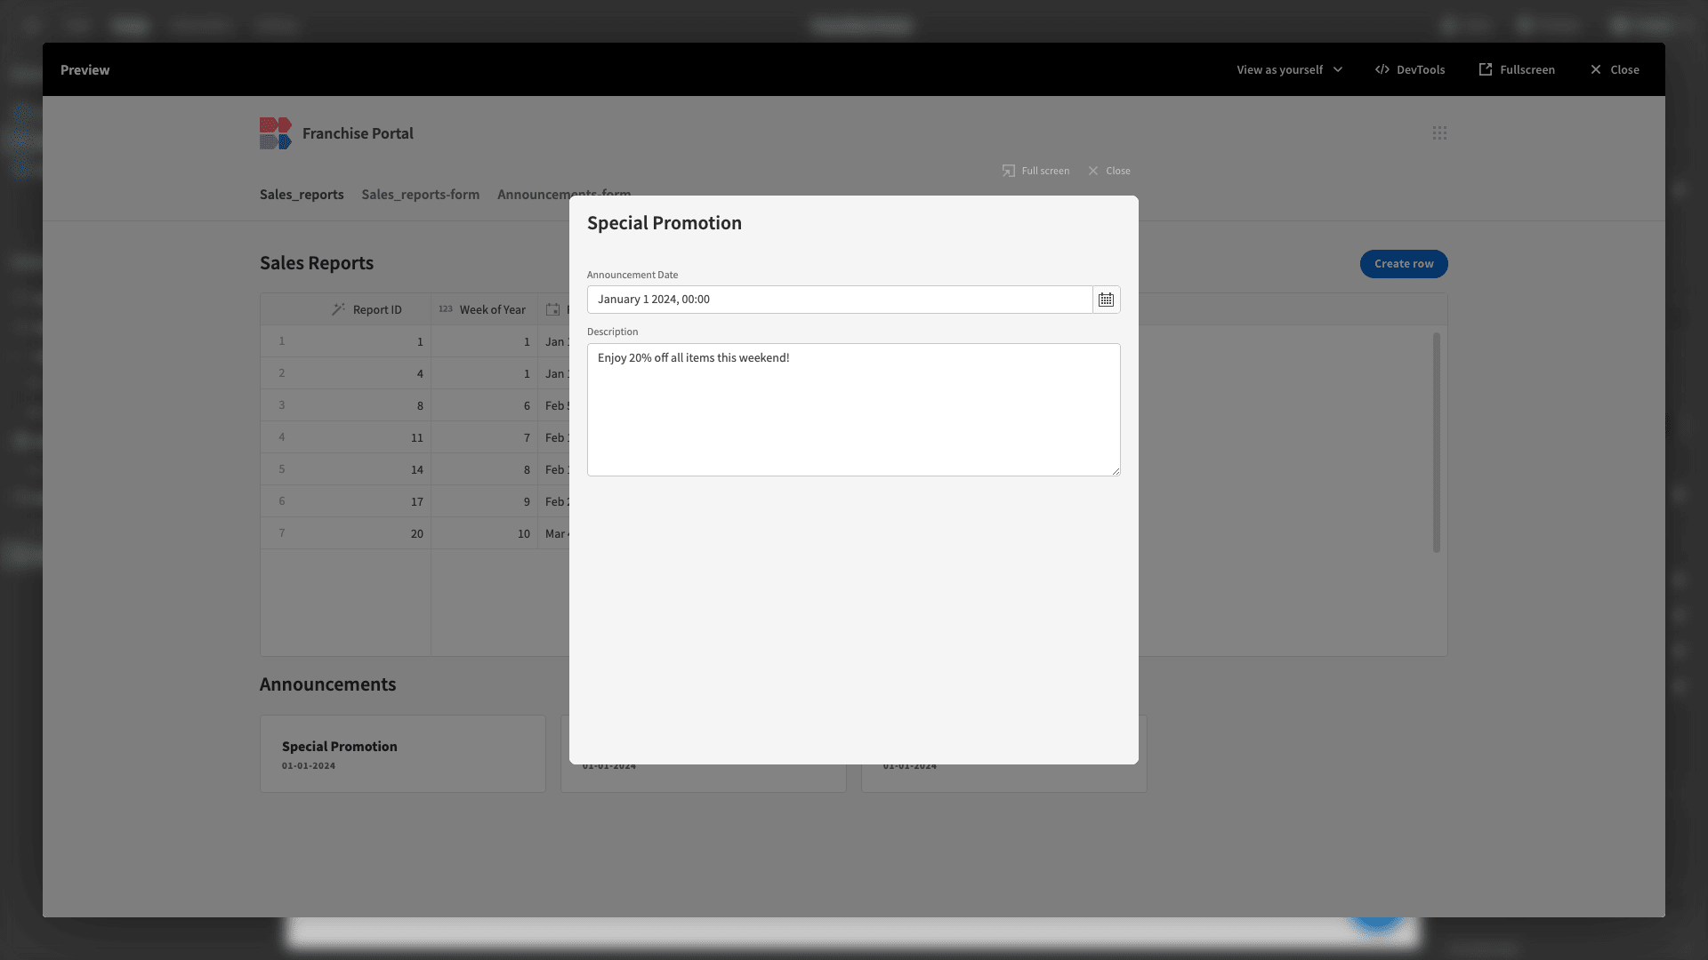Open the apps grid icon
Screen dimensions: 1708x960
1439,133
